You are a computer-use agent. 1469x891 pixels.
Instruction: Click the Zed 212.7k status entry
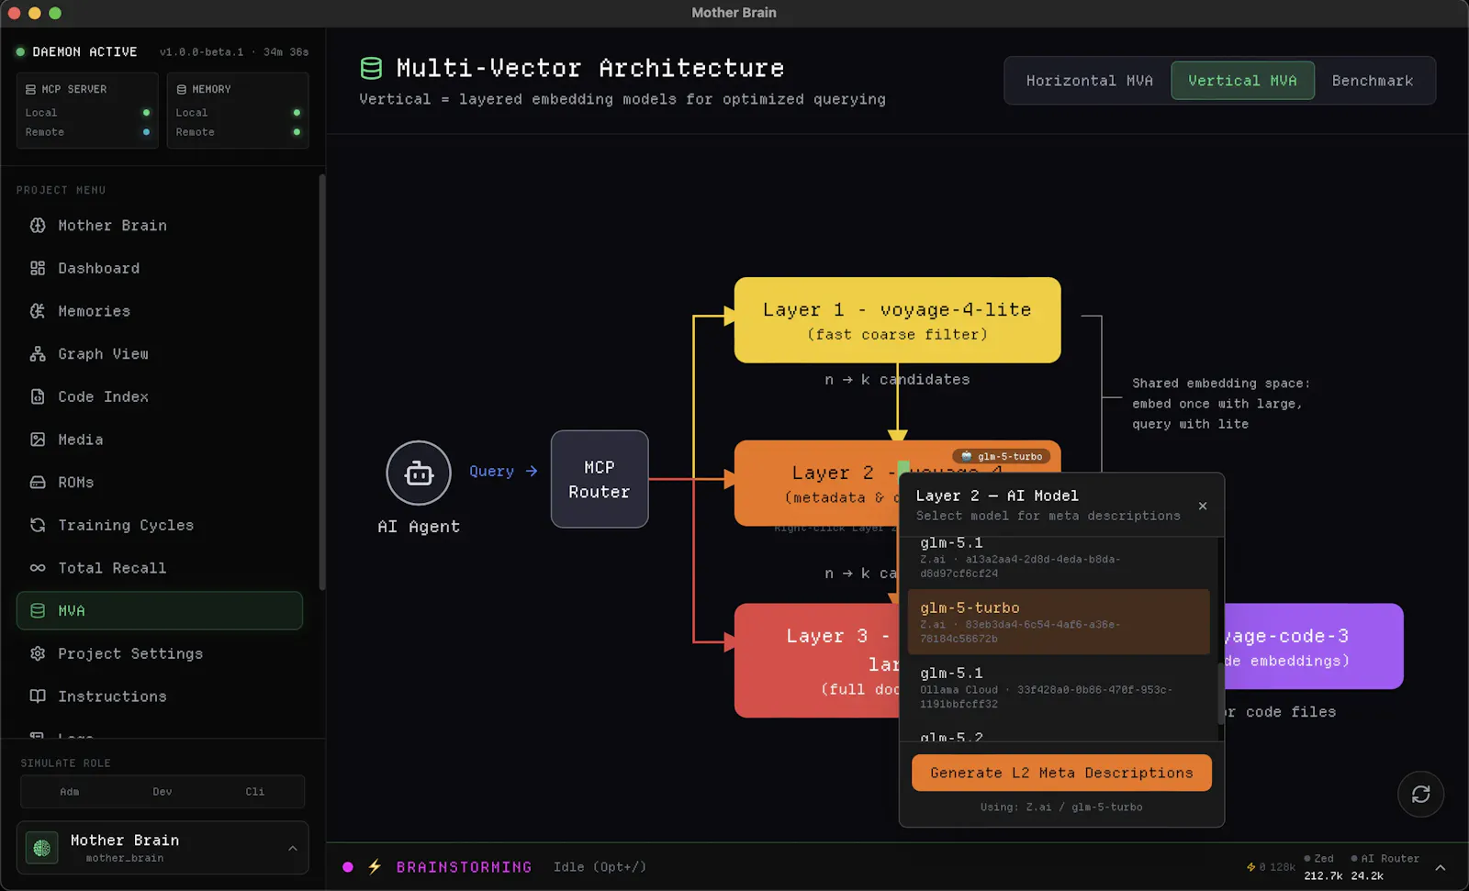[1323, 867]
